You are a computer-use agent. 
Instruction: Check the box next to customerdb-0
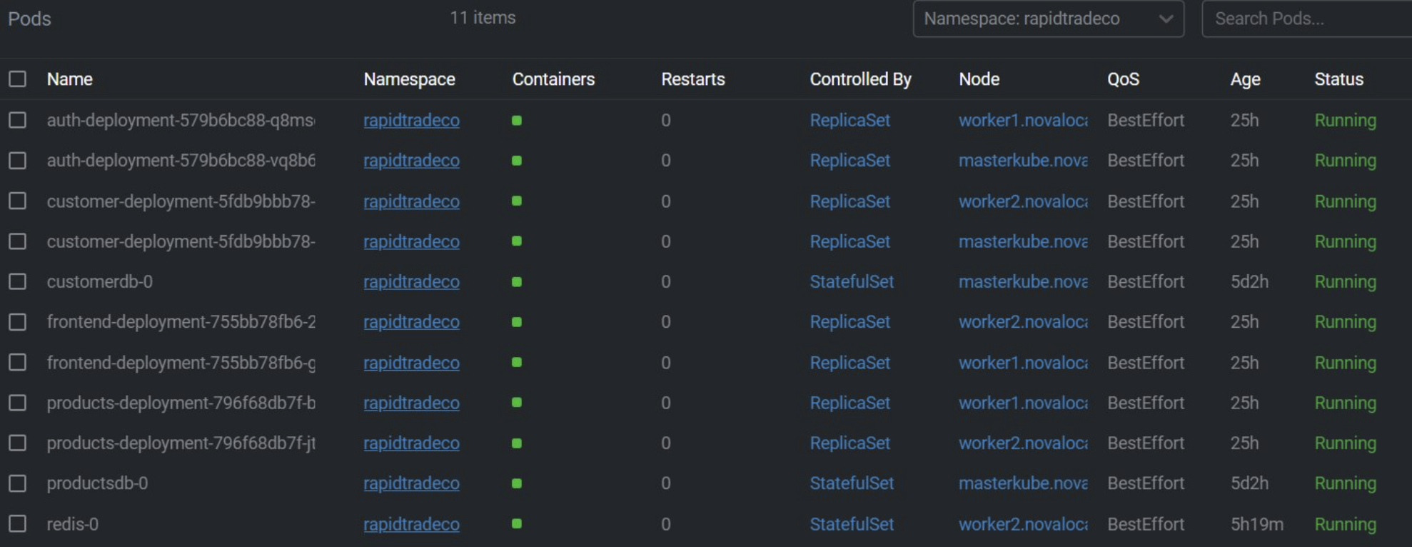[x=18, y=282]
